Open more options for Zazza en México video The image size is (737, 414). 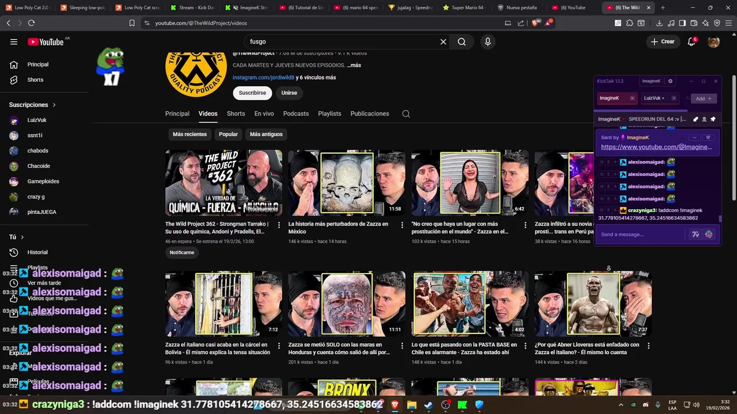click(x=402, y=225)
